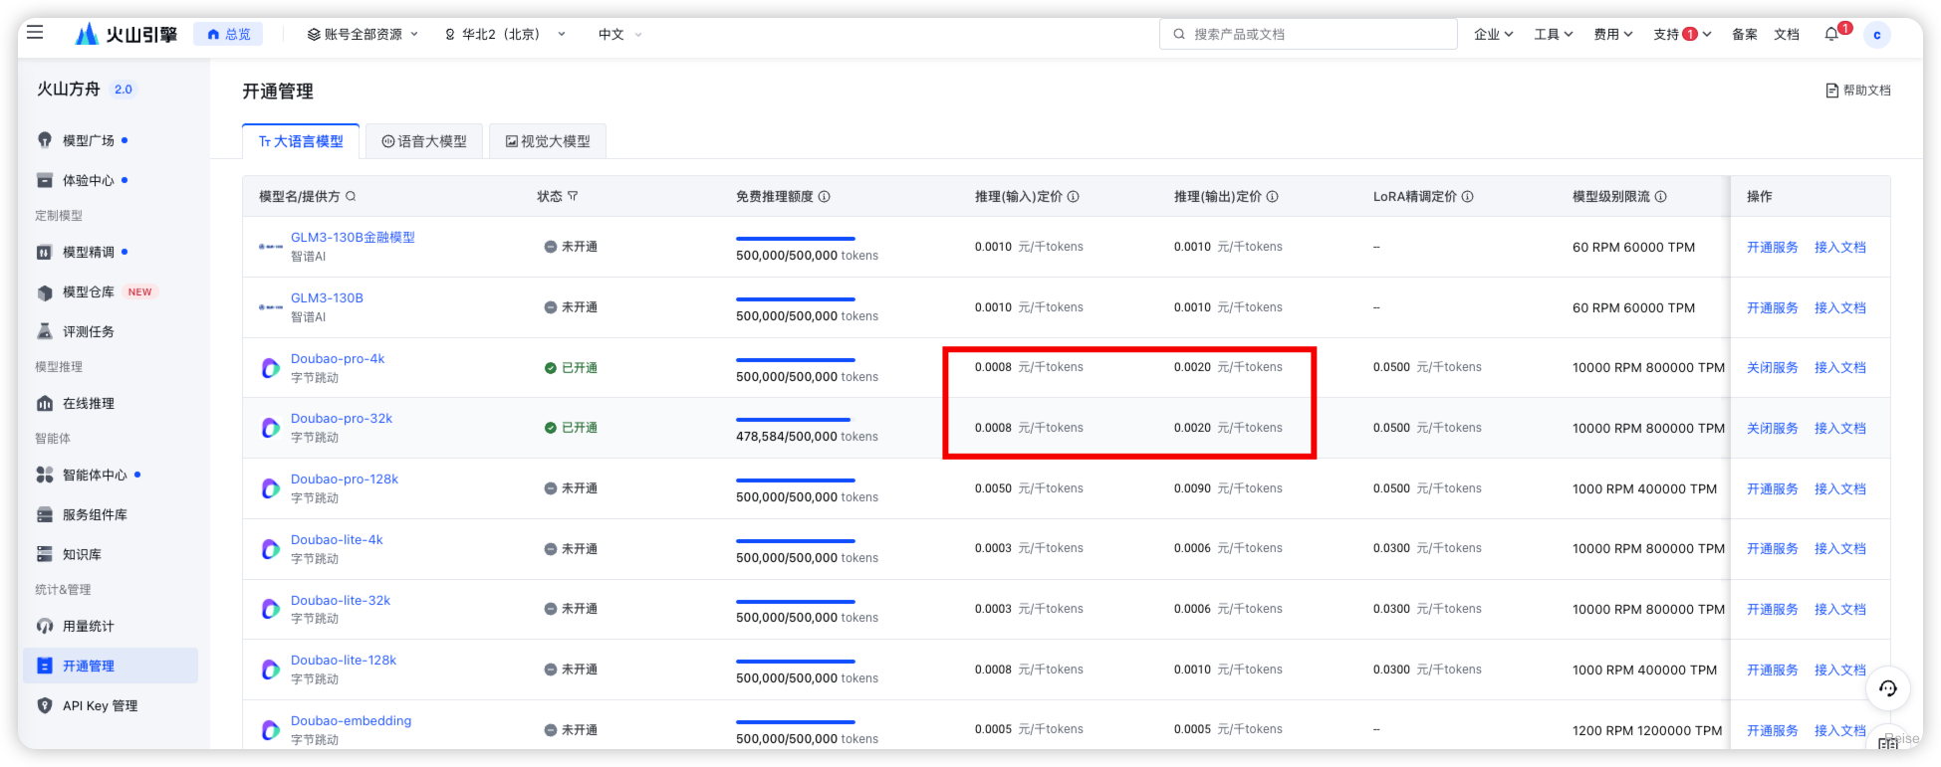Switch to the 视觉大模型 tab

coord(548,141)
